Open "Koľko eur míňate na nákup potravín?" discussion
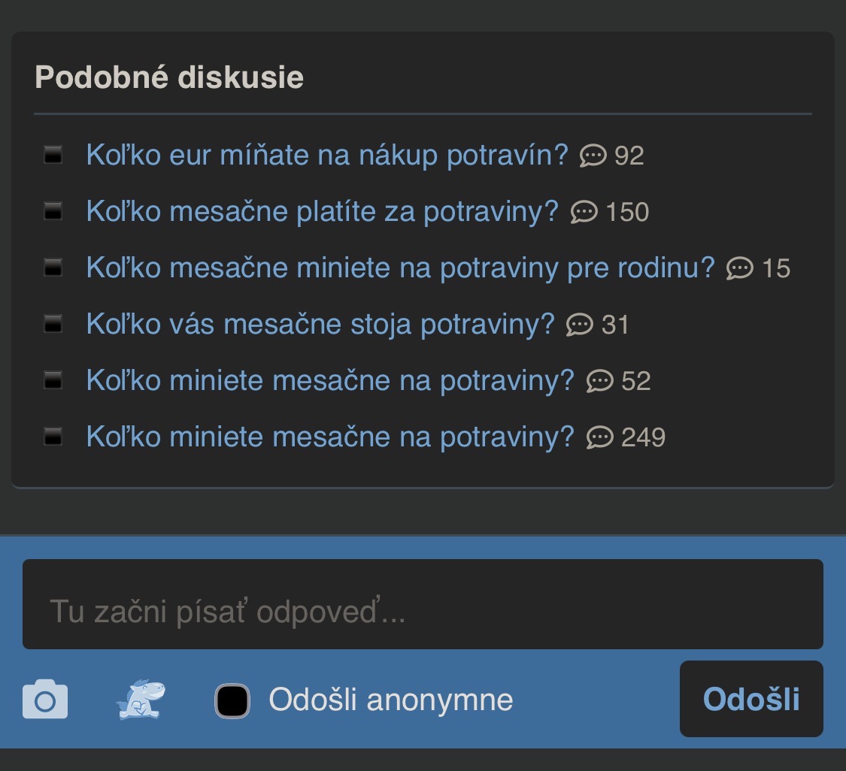Image resolution: width=846 pixels, height=771 pixels. tap(327, 156)
